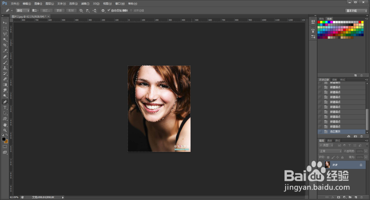Toggle visibility of Background layer

(320, 165)
